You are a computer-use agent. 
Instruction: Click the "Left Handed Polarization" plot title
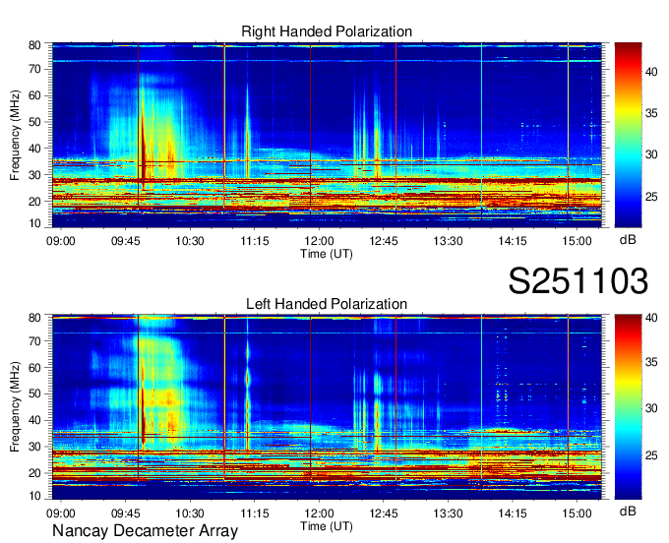(327, 304)
